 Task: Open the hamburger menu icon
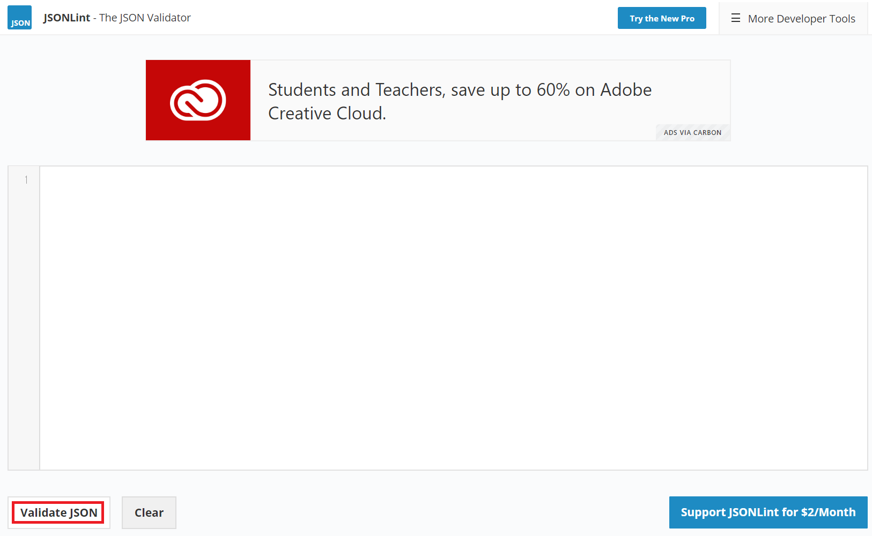(x=736, y=18)
